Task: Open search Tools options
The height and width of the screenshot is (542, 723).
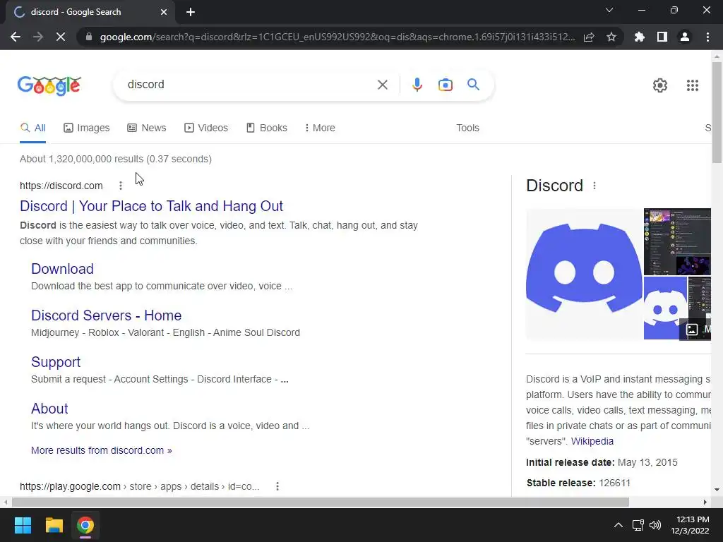Action: tap(467, 128)
